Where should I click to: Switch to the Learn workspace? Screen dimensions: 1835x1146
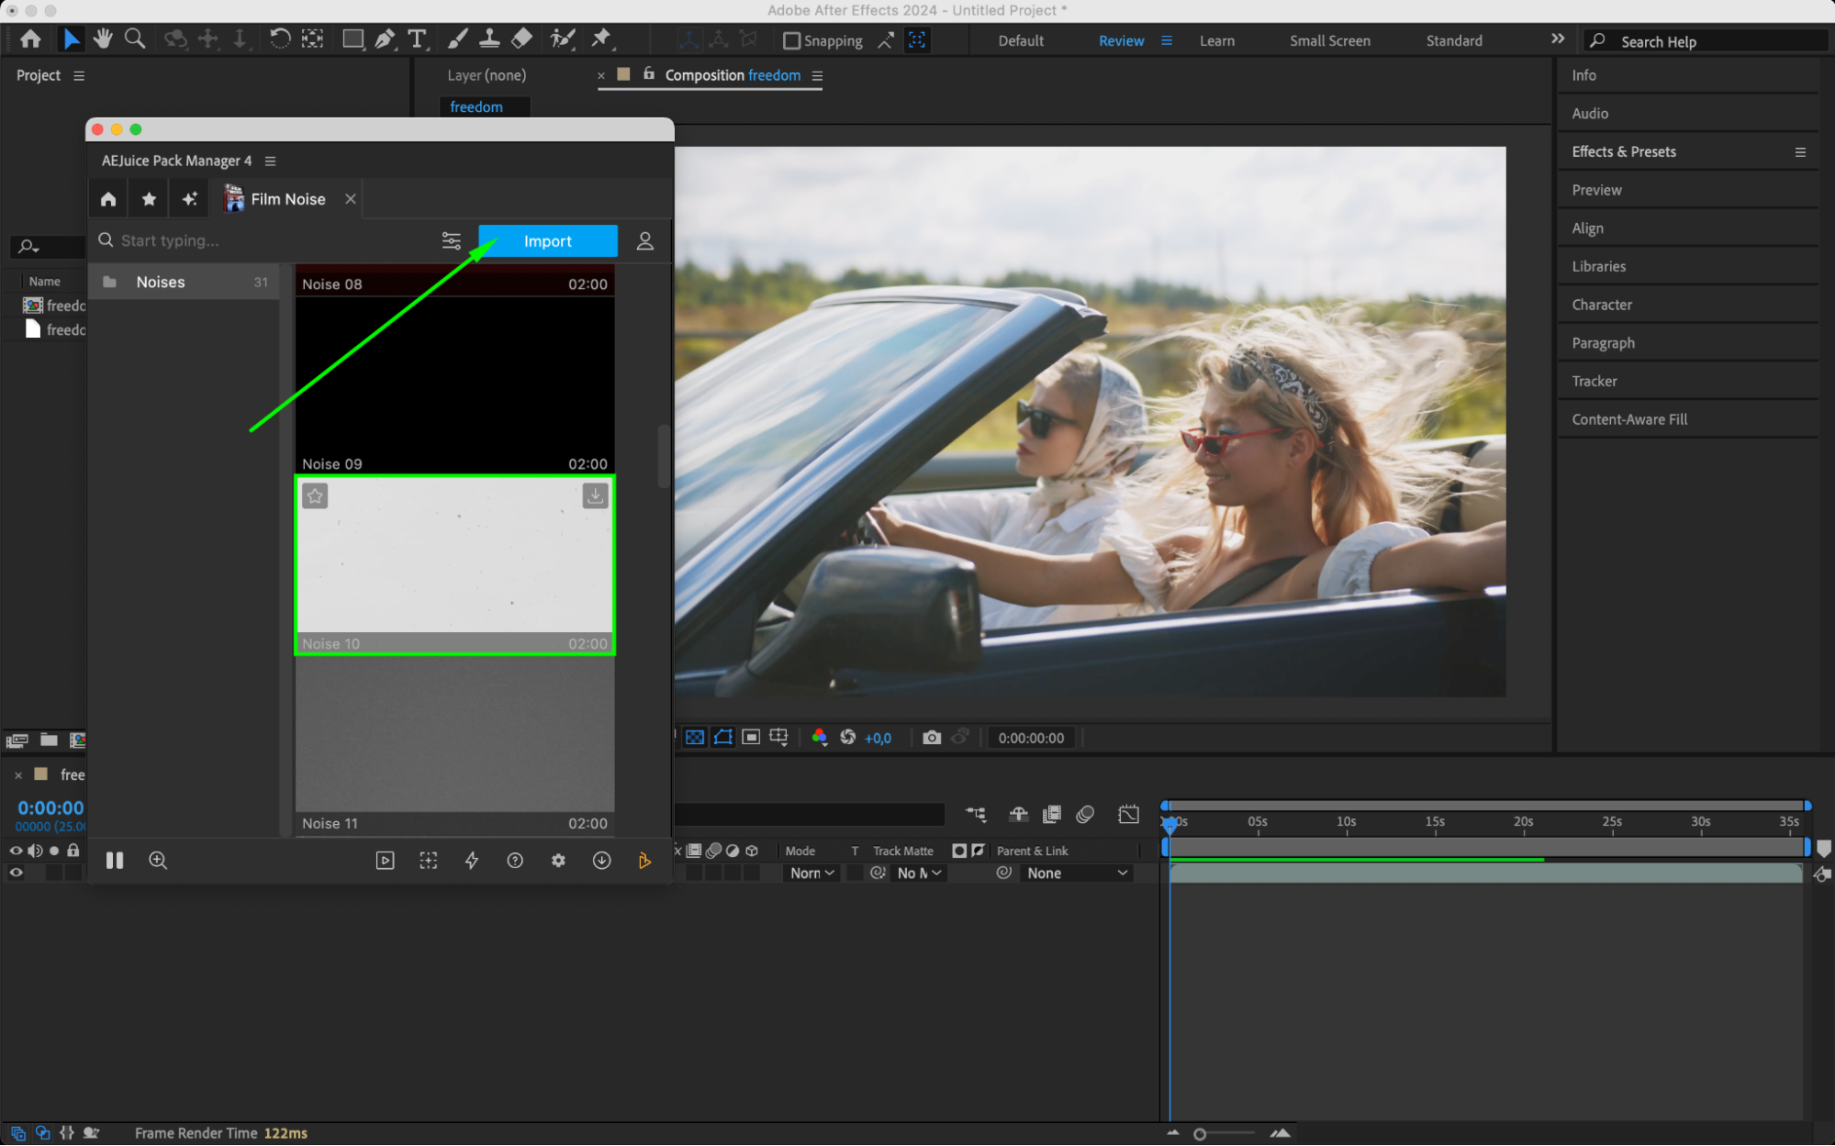pos(1216,41)
